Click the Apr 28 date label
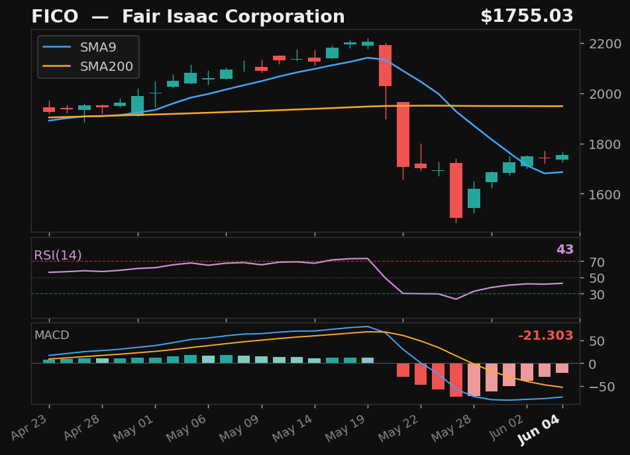The height and width of the screenshot is (455, 630). click(x=83, y=427)
